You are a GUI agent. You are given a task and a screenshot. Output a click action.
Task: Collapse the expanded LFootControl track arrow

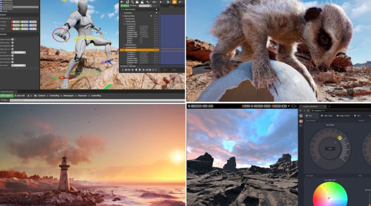124,24
